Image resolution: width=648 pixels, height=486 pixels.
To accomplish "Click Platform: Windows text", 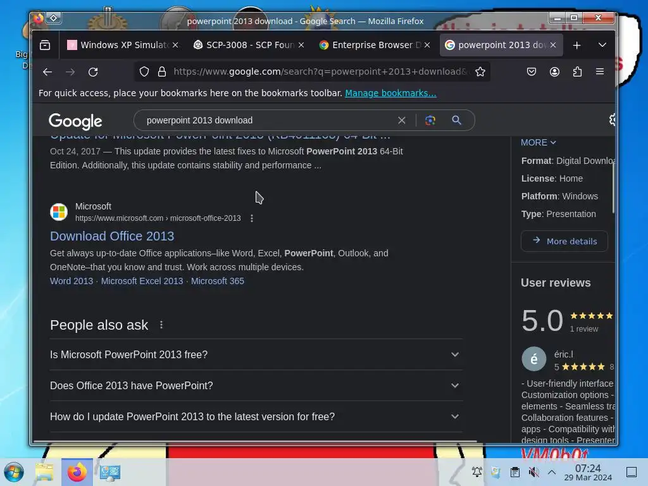I will coord(559,196).
